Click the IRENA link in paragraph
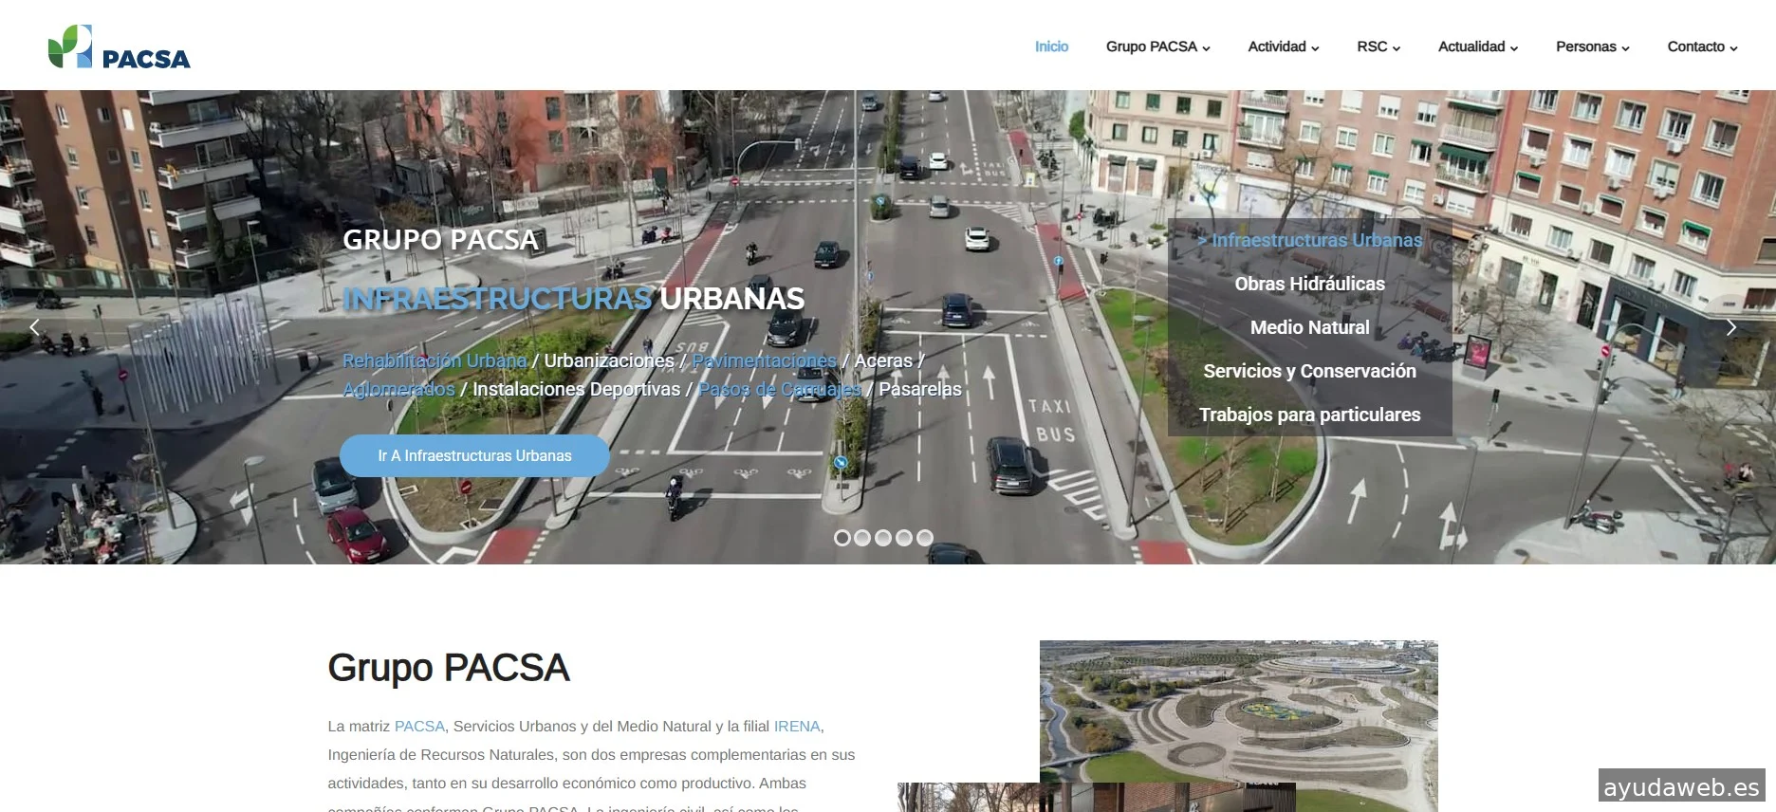The width and height of the screenshot is (1776, 812). coord(796,726)
